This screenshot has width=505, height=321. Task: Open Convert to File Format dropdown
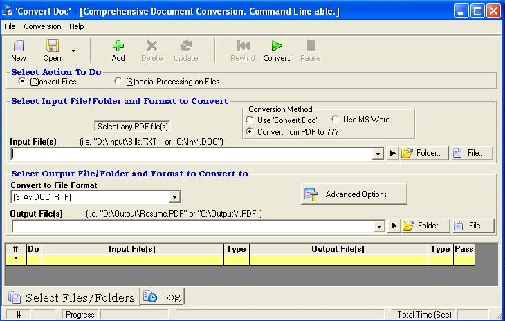[x=174, y=196]
